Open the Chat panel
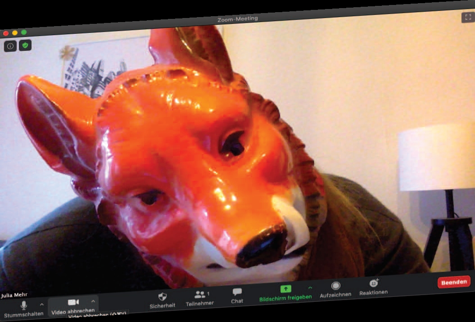475x322 pixels. coord(237,296)
